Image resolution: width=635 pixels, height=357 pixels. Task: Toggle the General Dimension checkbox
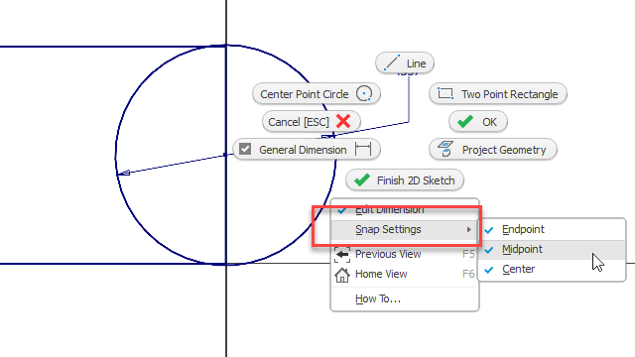pyautogui.click(x=245, y=149)
